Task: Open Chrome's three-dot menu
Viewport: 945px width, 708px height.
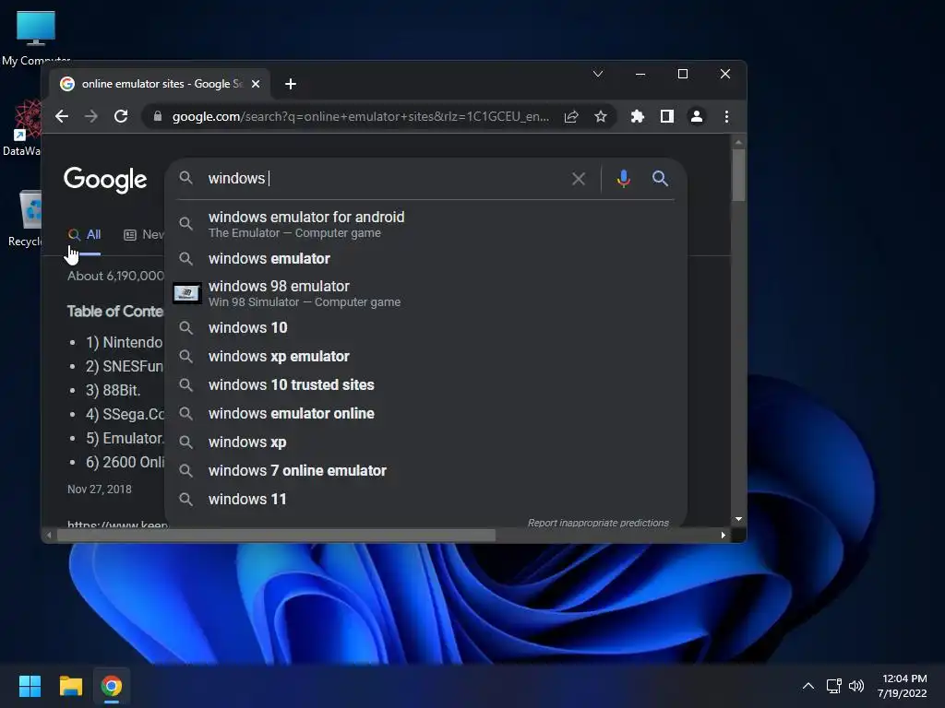Action: click(x=726, y=116)
